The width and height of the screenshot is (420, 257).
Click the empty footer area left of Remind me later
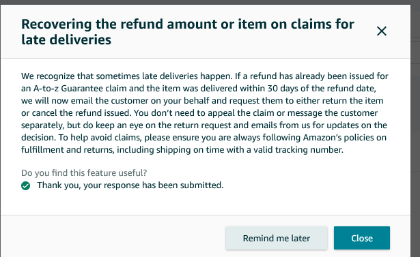pos(113,237)
